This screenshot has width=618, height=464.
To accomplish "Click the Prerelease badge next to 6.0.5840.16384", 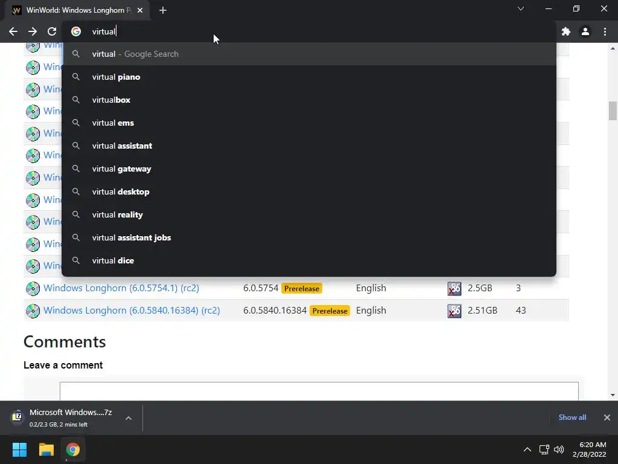I will [x=330, y=311].
